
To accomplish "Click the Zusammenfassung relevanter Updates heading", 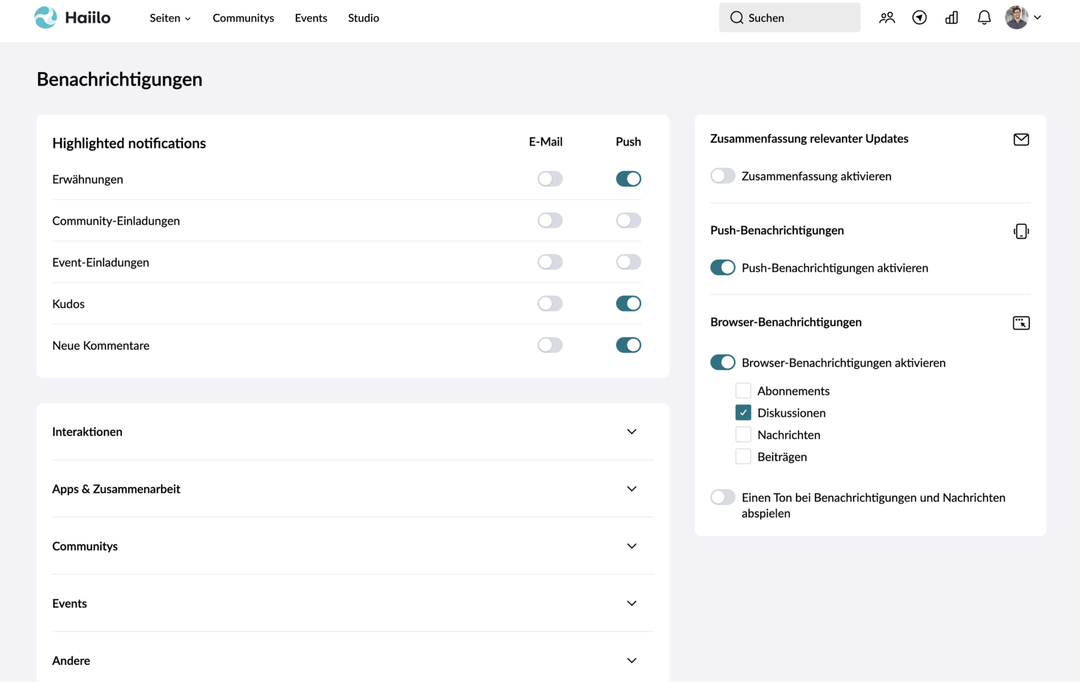I will pos(809,139).
